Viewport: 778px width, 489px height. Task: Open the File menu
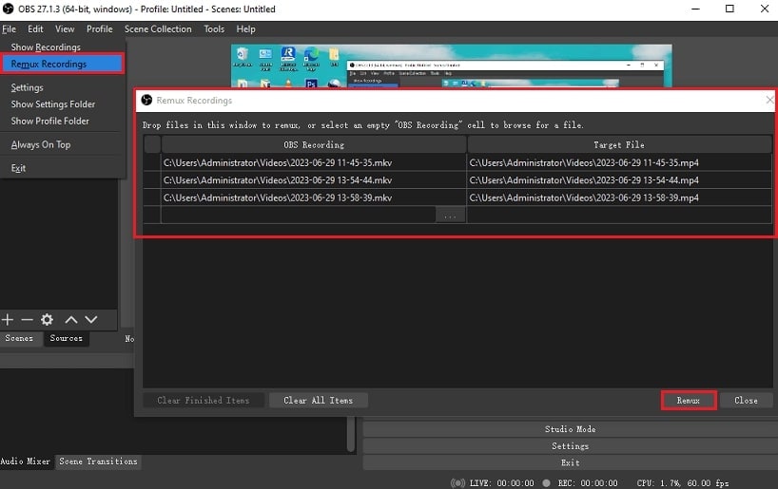pyautogui.click(x=9, y=29)
